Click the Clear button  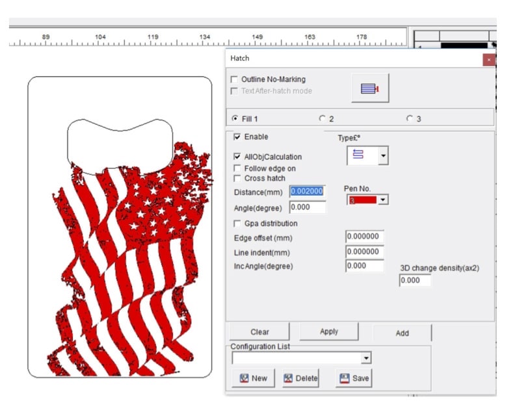(260, 332)
